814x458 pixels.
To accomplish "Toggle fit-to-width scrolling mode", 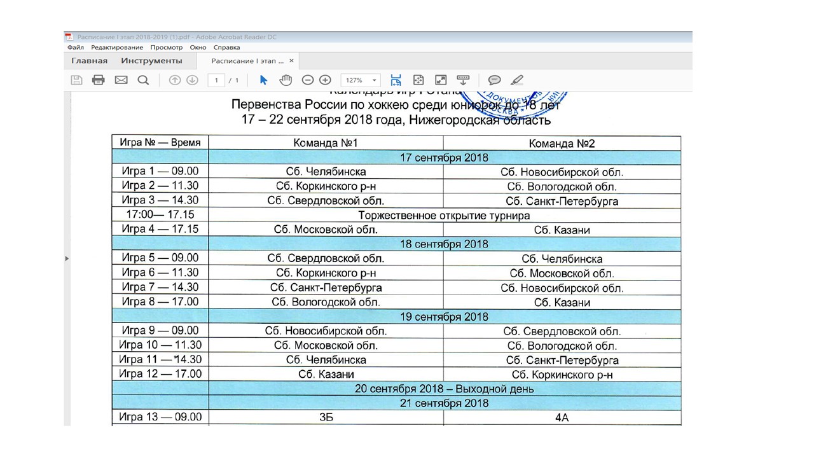I will 396,80.
